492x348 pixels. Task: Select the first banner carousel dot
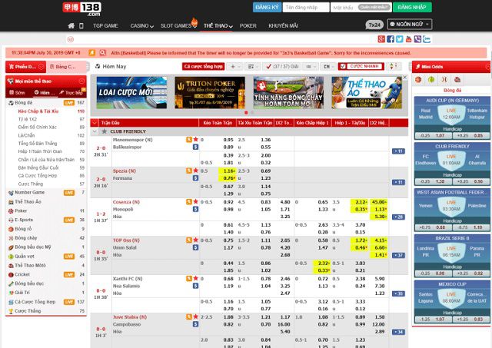pyautogui.click(x=246, y=113)
